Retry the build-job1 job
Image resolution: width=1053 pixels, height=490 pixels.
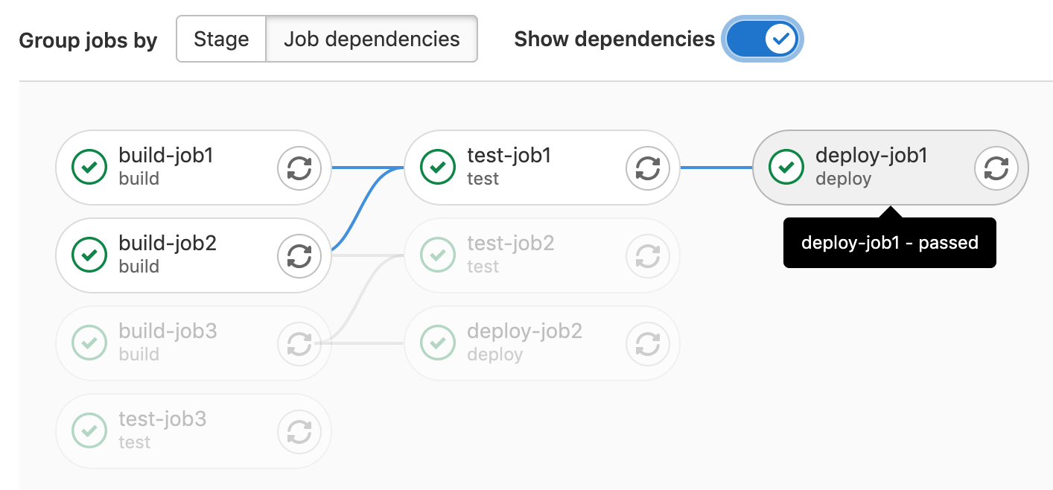299,168
